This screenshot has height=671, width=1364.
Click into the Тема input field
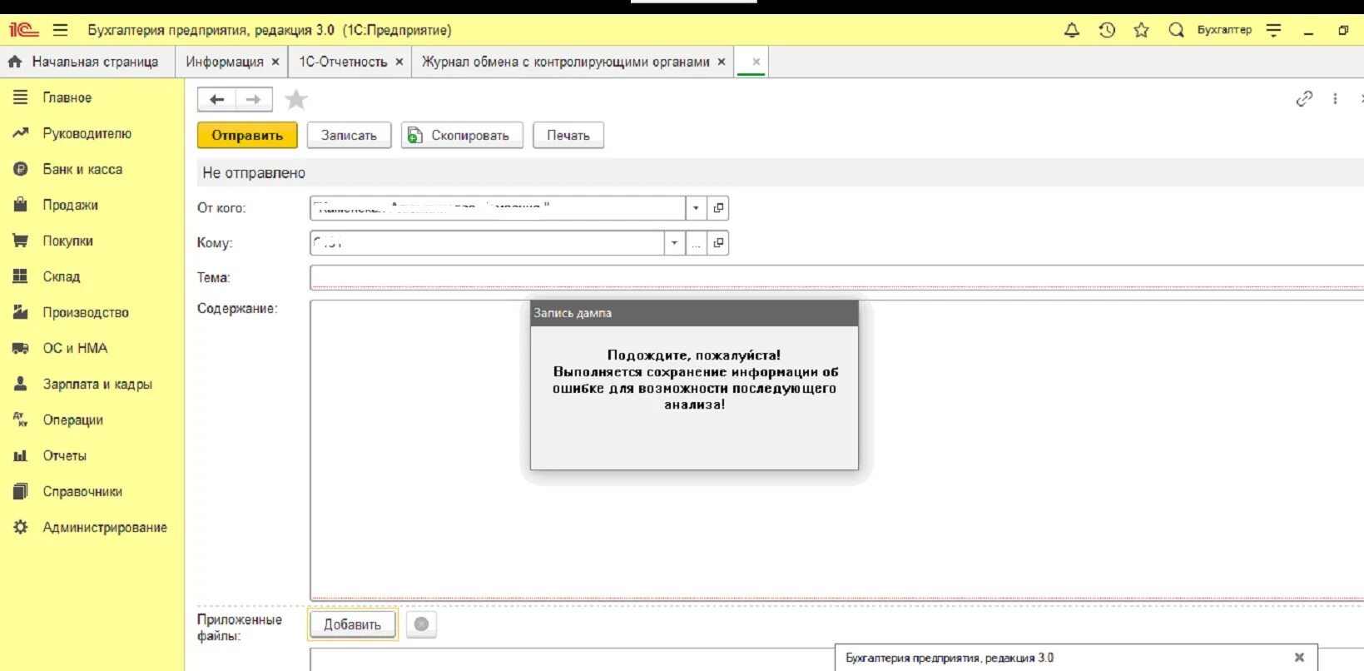tap(836, 277)
